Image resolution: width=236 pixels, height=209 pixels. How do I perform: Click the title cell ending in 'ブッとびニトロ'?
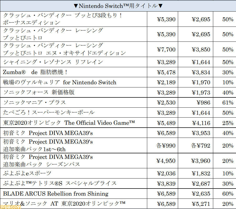click(x=74, y=34)
